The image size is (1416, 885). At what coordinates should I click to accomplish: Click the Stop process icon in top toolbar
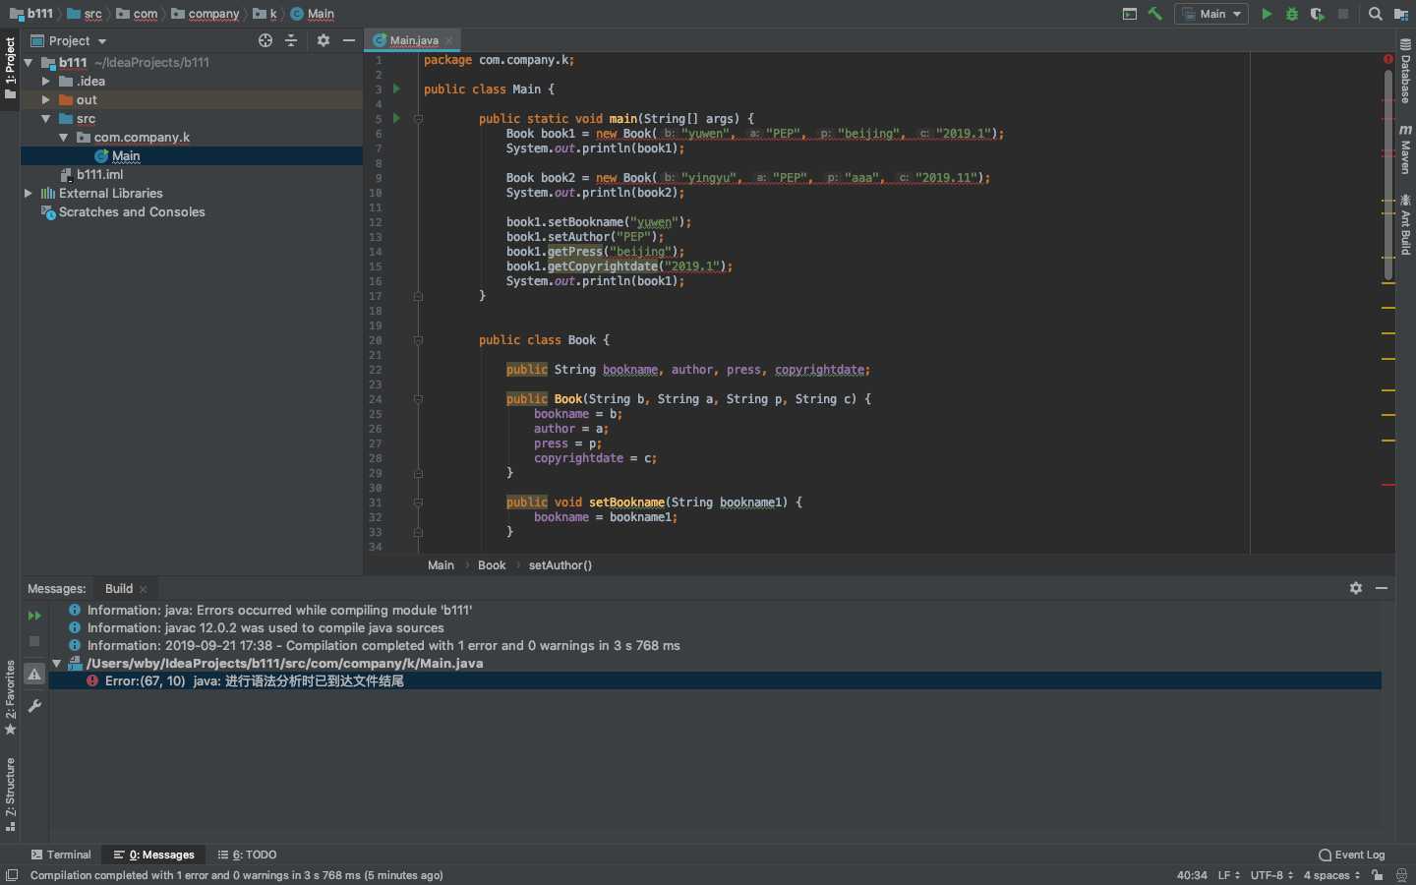pos(1343,14)
